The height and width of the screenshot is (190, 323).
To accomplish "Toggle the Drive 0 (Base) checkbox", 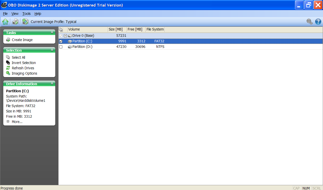I will [x=61, y=36].
